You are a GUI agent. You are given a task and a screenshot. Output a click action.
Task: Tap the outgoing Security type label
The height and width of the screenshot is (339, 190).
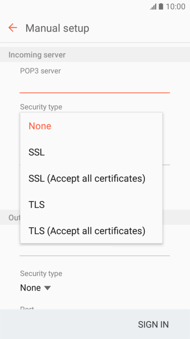pos(41,273)
